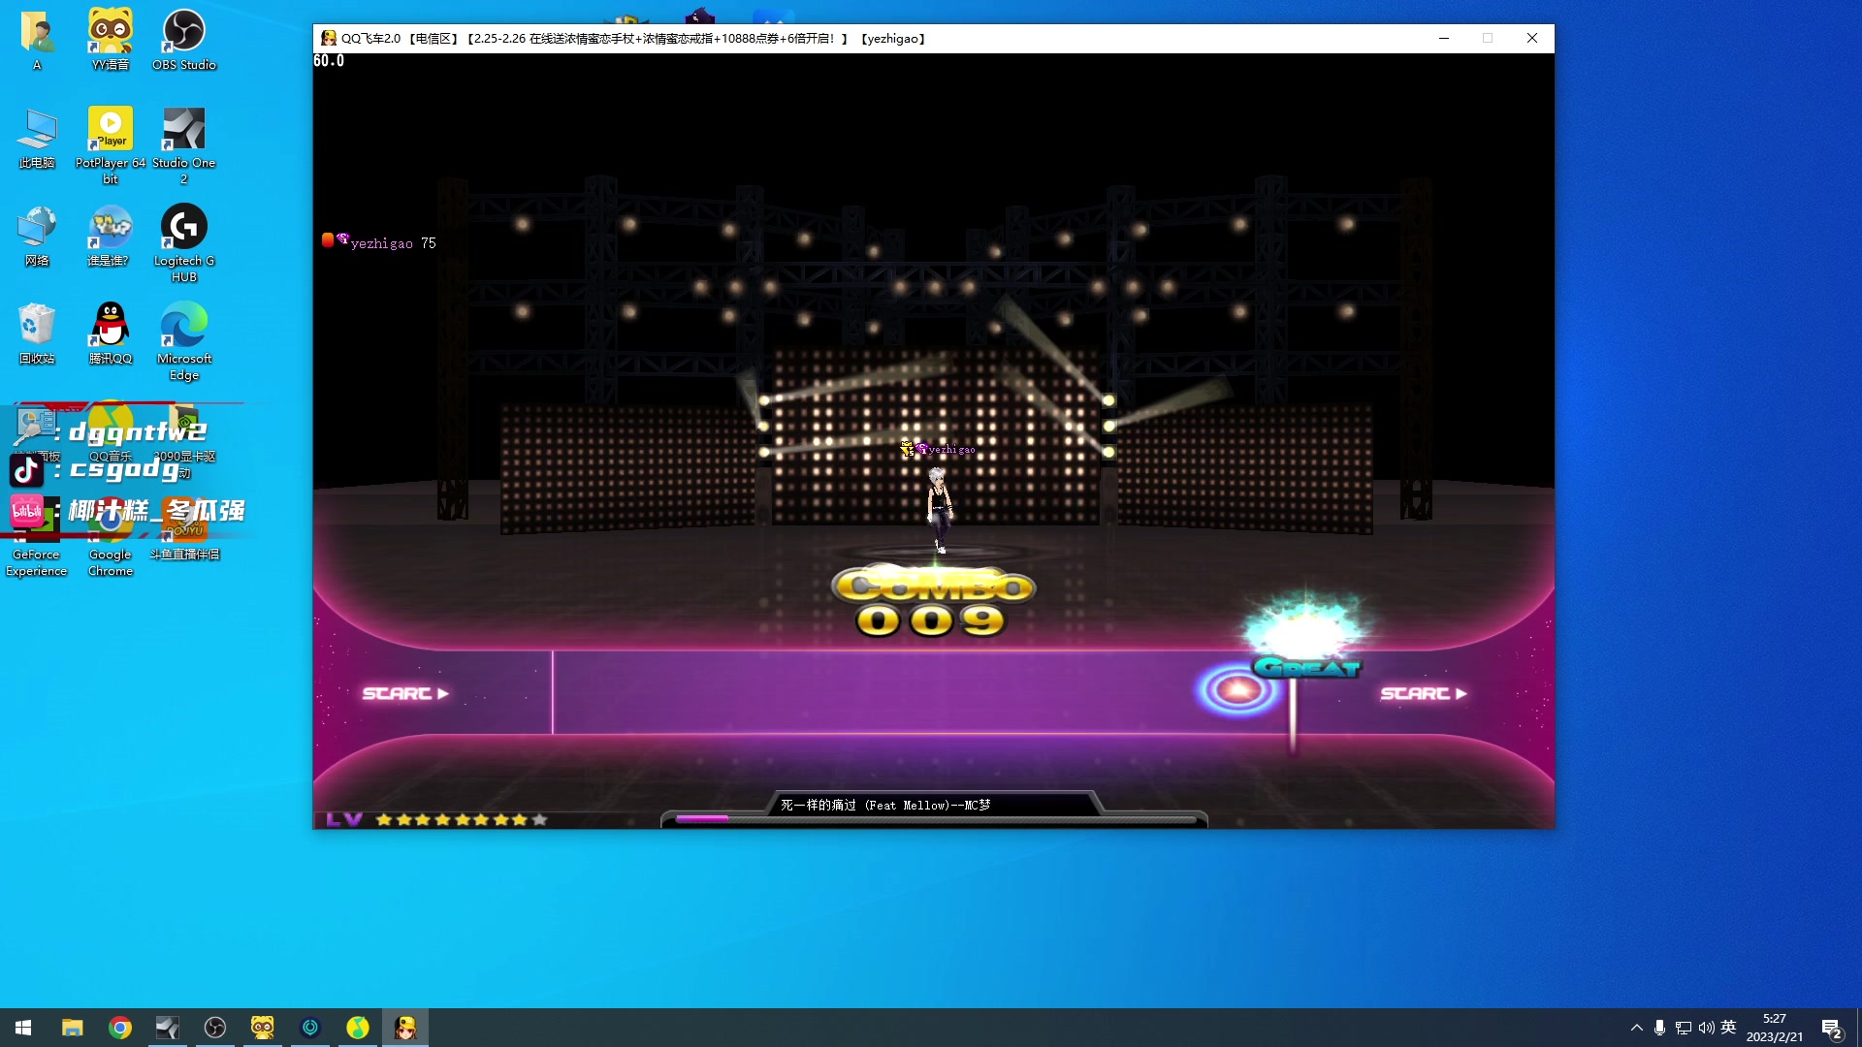Switch to Chrome on the taskbar

tap(120, 1028)
